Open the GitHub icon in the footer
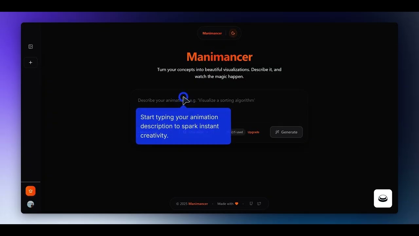The width and height of the screenshot is (419, 236). 251,204
